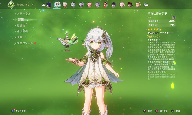Click the 元素熟知 218 stat row
The height and width of the screenshot is (115, 192).
(x=162, y=25)
